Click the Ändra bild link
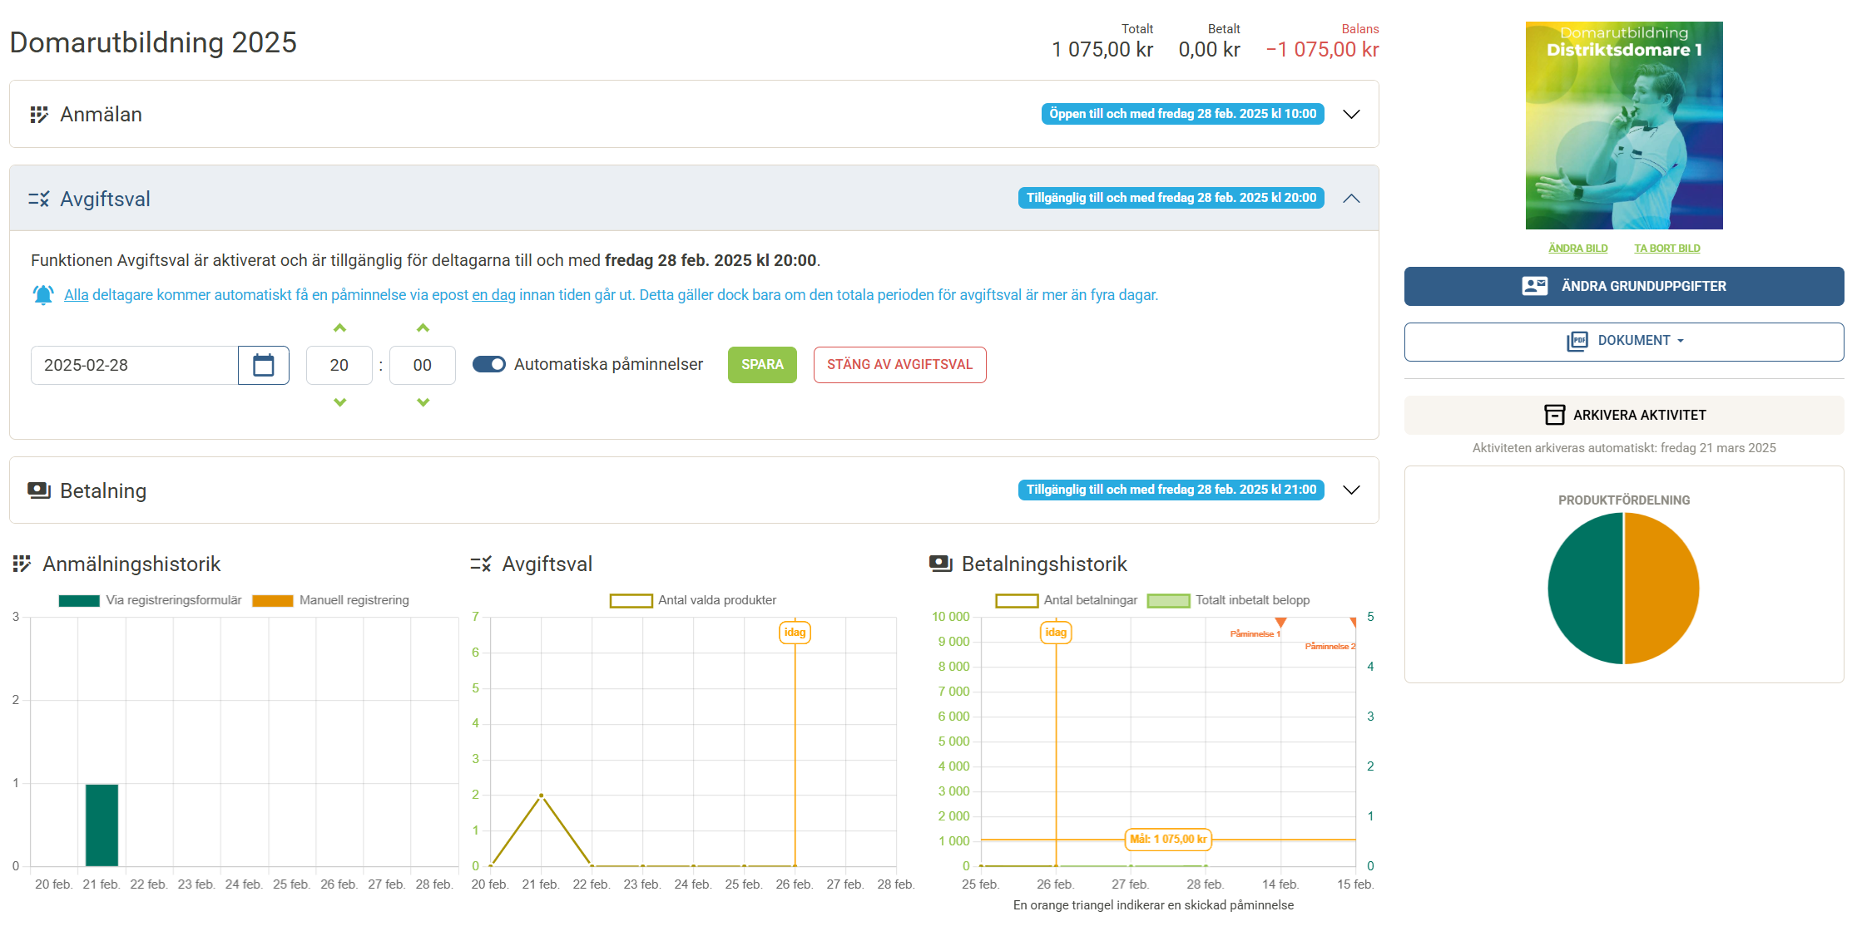The width and height of the screenshot is (1852, 936). 1577,249
